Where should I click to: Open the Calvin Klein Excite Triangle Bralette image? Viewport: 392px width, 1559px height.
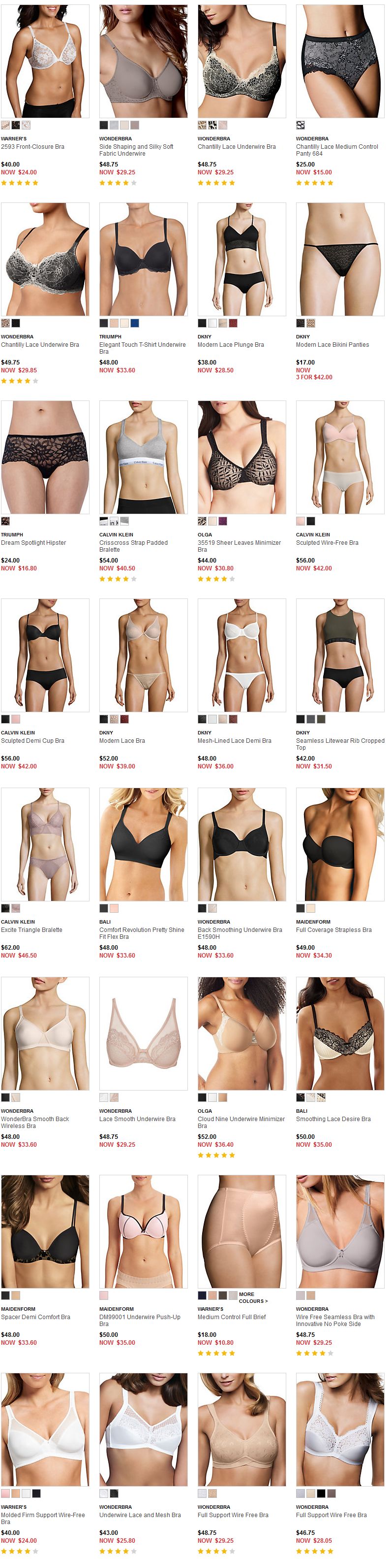pos(45,844)
